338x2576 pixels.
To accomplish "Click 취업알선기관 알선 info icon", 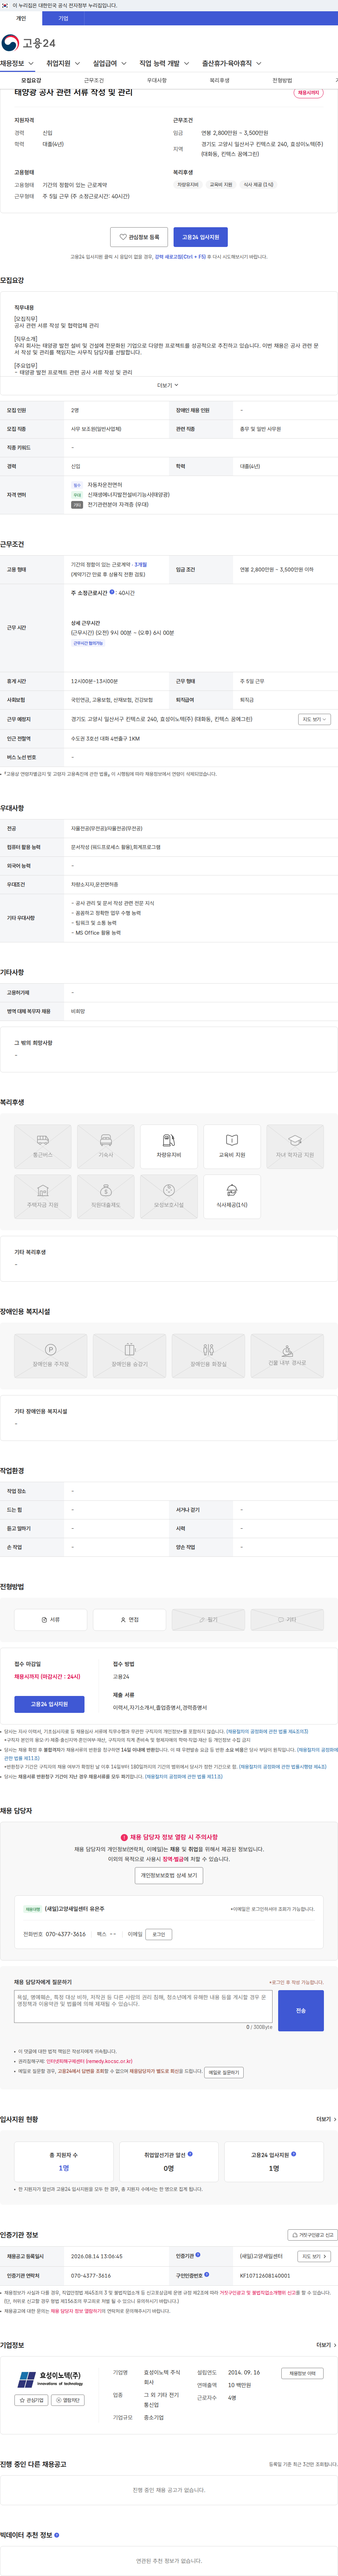I will pos(191,2154).
